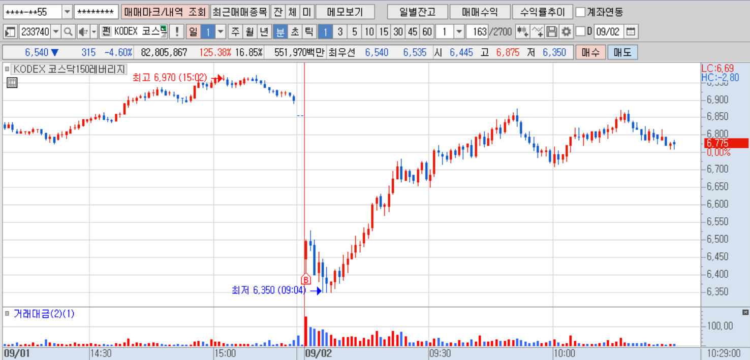Click the save chart floppy disk icon

(551, 32)
